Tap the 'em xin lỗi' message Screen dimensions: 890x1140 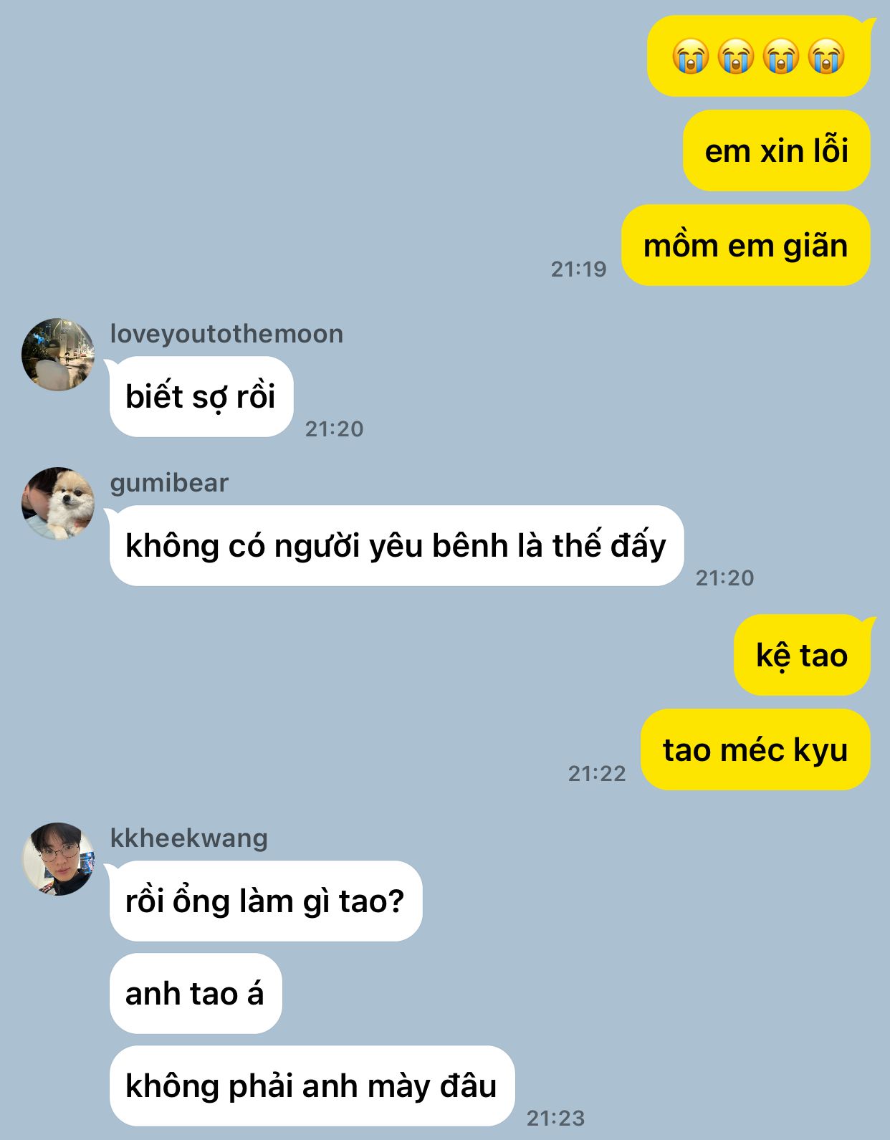tap(777, 150)
